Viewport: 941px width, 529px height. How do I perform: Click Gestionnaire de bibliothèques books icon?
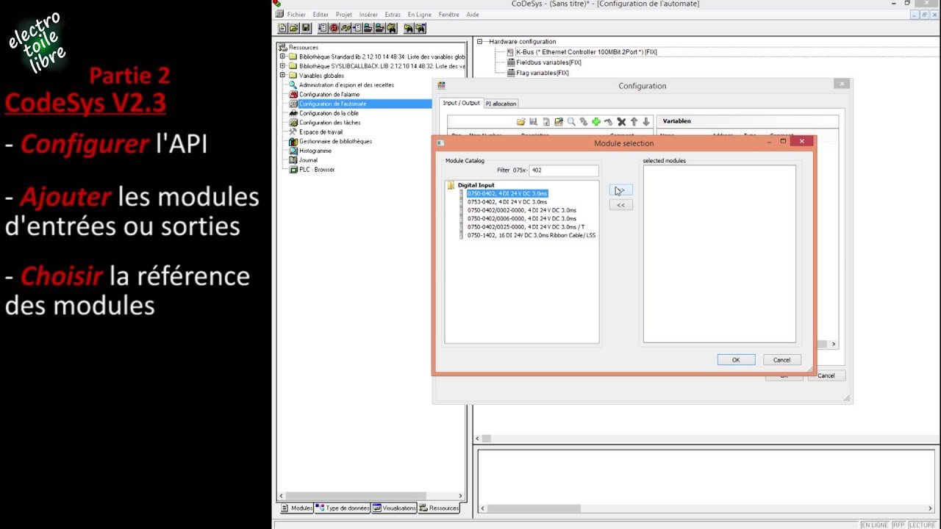point(293,141)
